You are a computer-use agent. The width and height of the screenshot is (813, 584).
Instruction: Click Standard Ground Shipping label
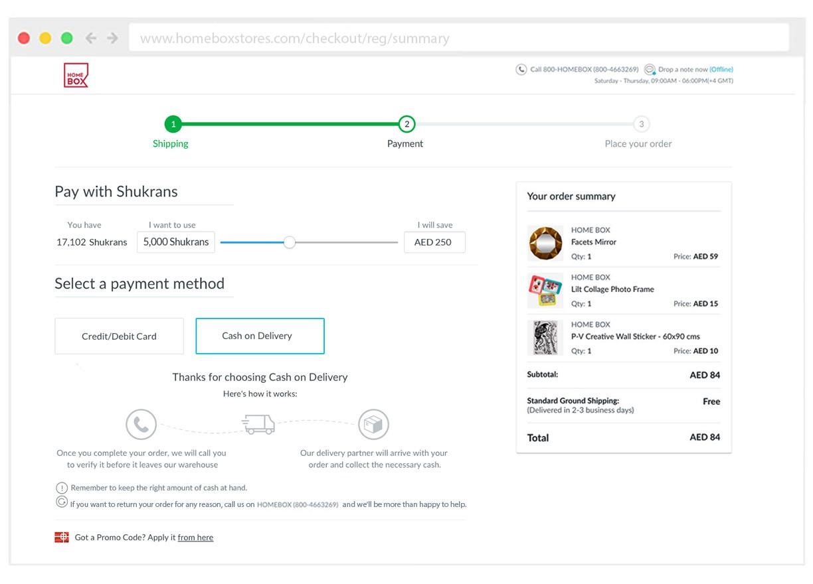[573, 401]
